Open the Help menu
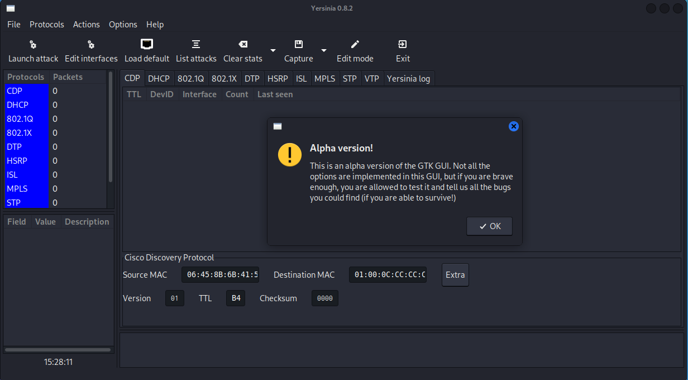 pyautogui.click(x=155, y=25)
